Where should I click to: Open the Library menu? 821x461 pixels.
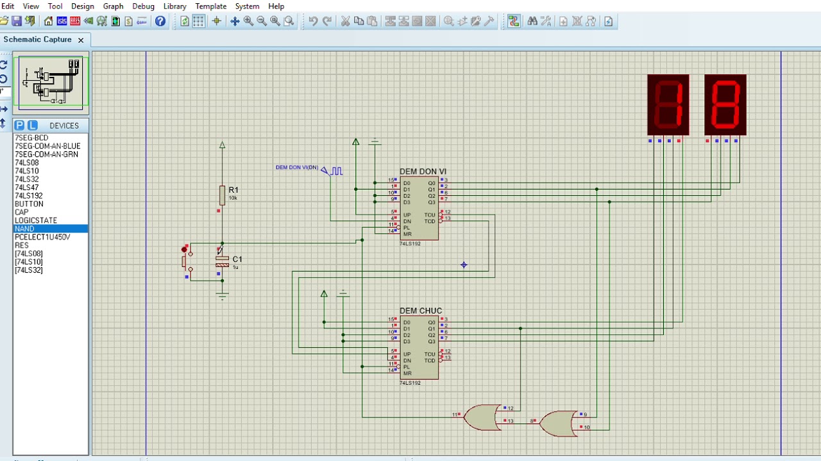click(174, 6)
